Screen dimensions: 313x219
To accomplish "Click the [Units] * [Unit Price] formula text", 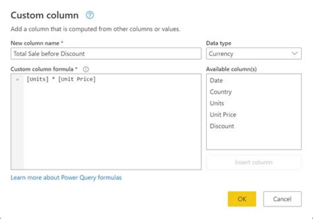I will [61, 80].
